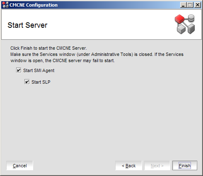This screenshot has width=203, height=176.
Task: Click the CMCNE Configuration title bar text
Action: (x=34, y=5)
